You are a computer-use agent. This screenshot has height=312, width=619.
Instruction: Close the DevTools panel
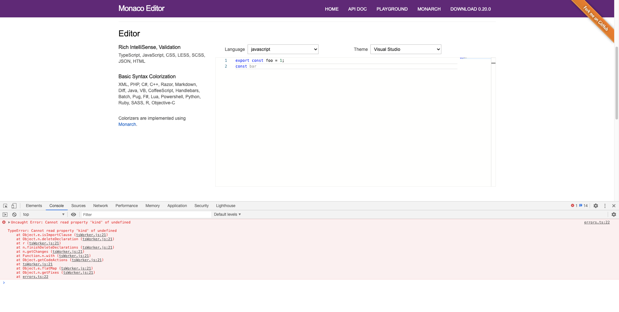coord(614,206)
